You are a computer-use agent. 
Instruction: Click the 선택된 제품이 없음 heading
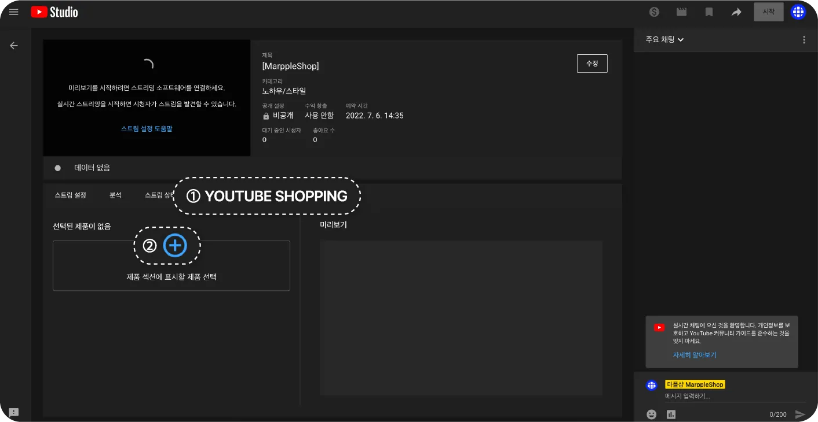click(x=82, y=227)
